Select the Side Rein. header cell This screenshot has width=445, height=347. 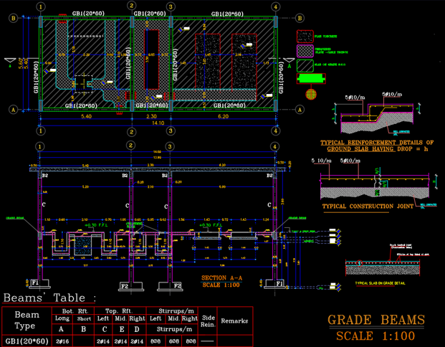(x=208, y=321)
